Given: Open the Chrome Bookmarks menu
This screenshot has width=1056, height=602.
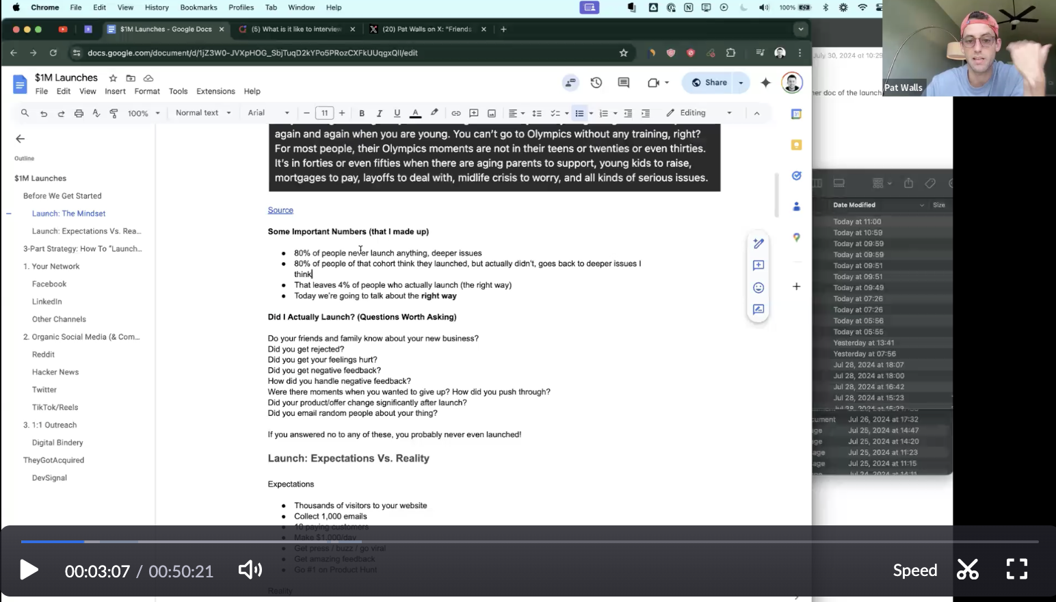Looking at the screenshot, I should [198, 8].
